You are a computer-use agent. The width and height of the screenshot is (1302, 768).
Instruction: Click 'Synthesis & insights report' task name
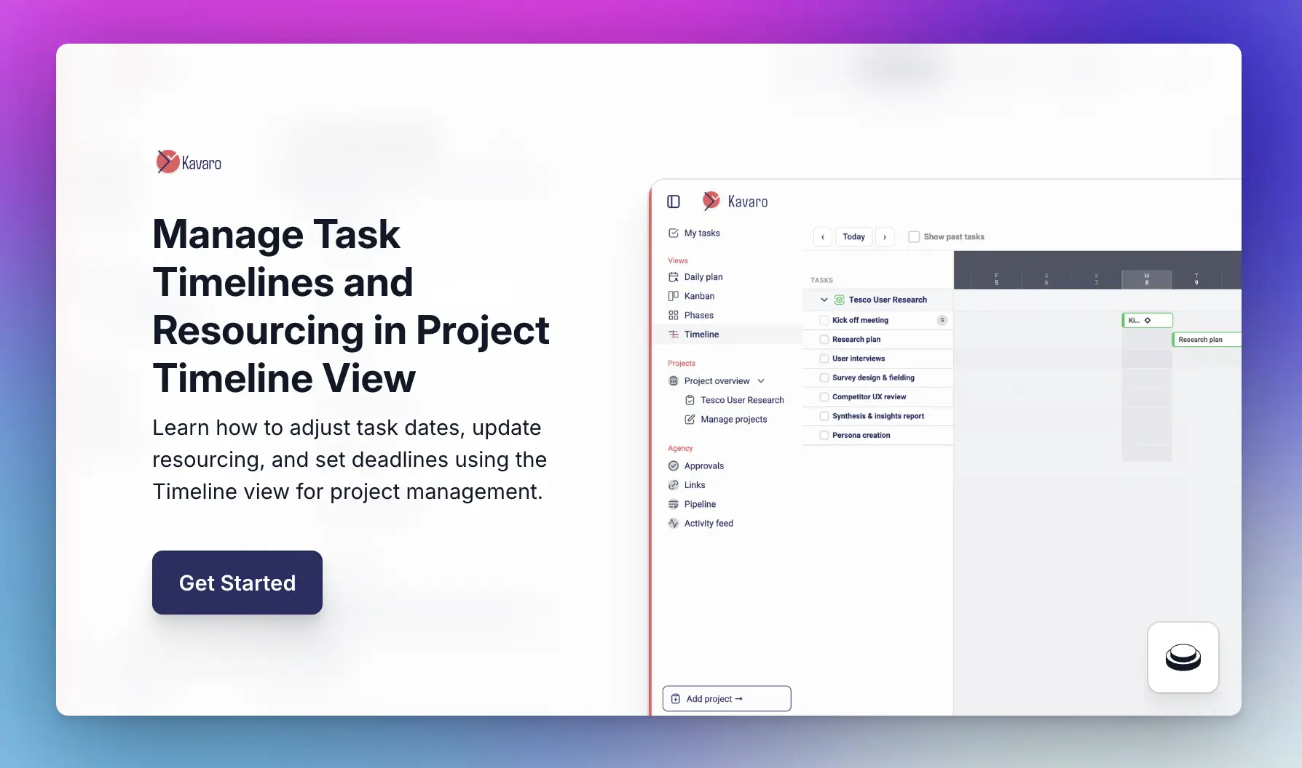[878, 416]
